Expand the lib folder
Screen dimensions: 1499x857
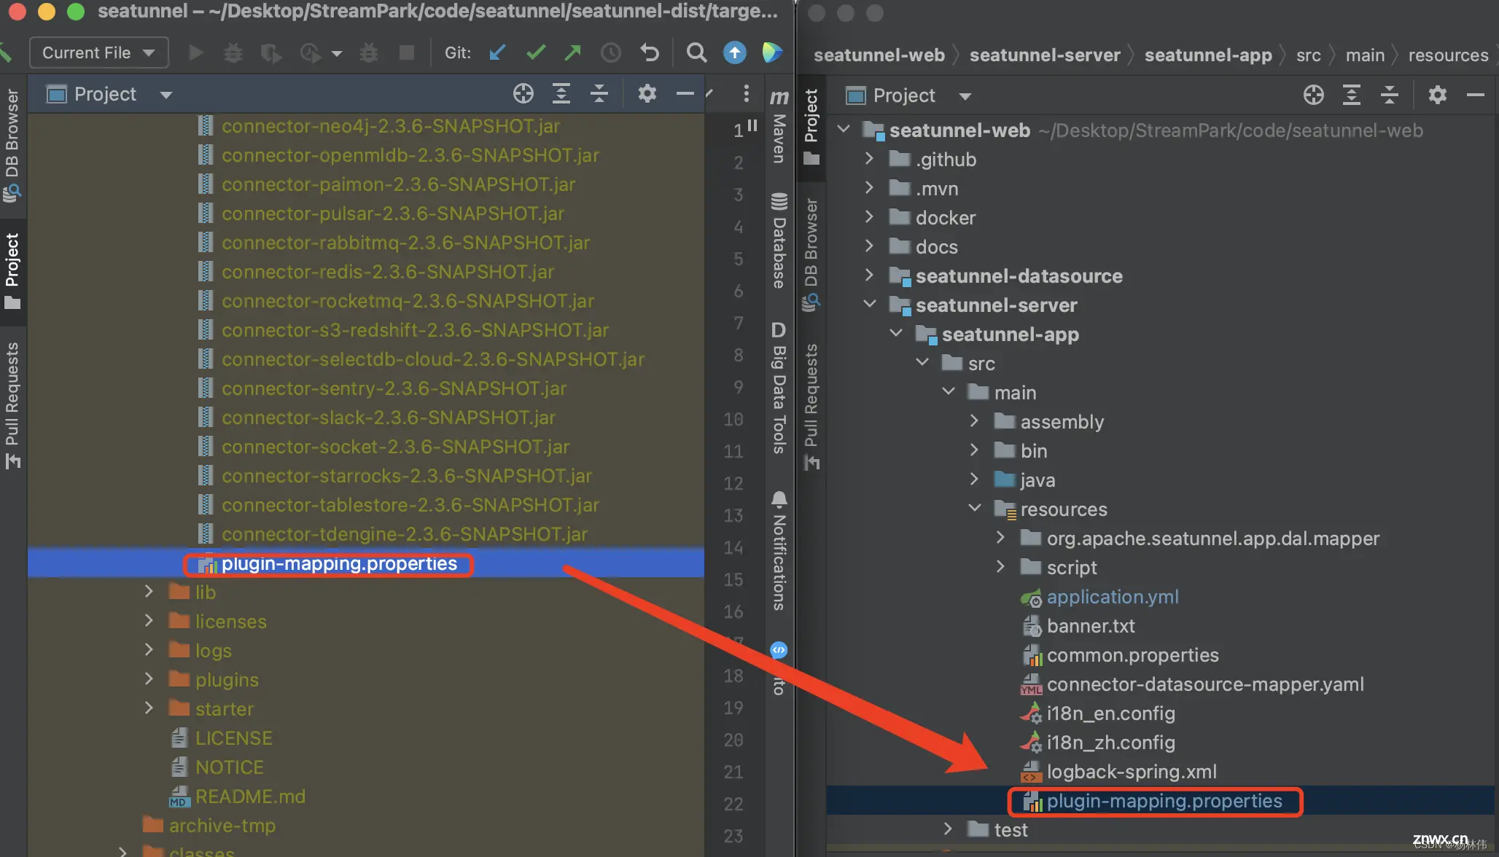(149, 591)
